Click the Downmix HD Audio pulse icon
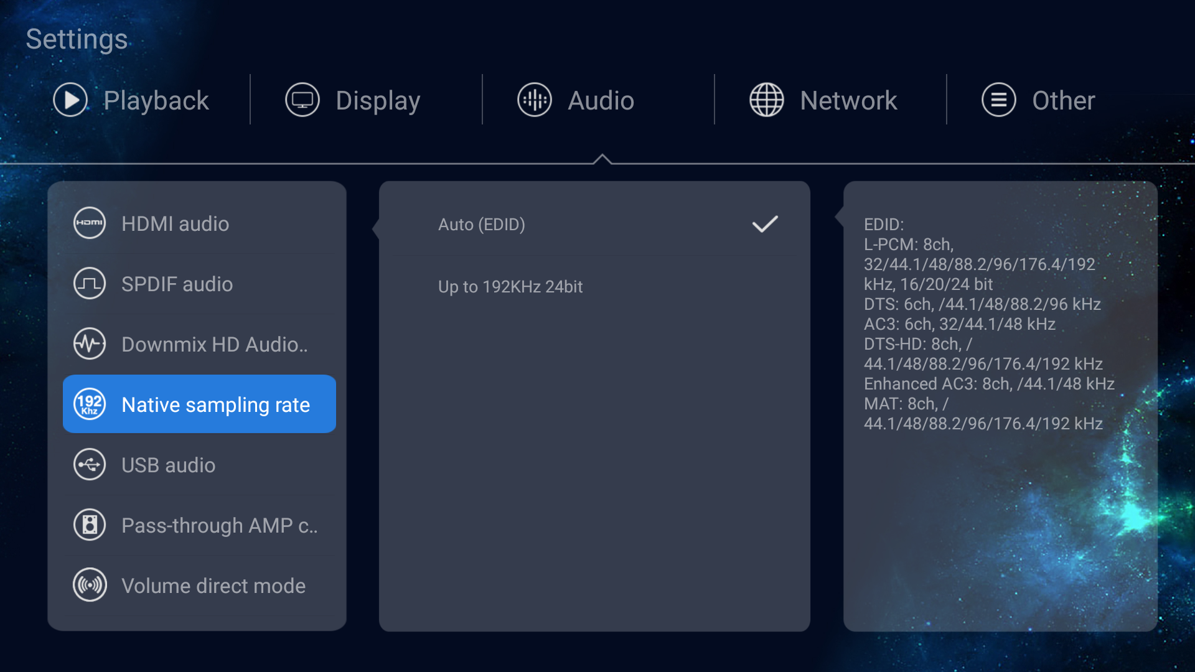Screen dimensions: 1195x672 pyautogui.click(x=90, y=344)
